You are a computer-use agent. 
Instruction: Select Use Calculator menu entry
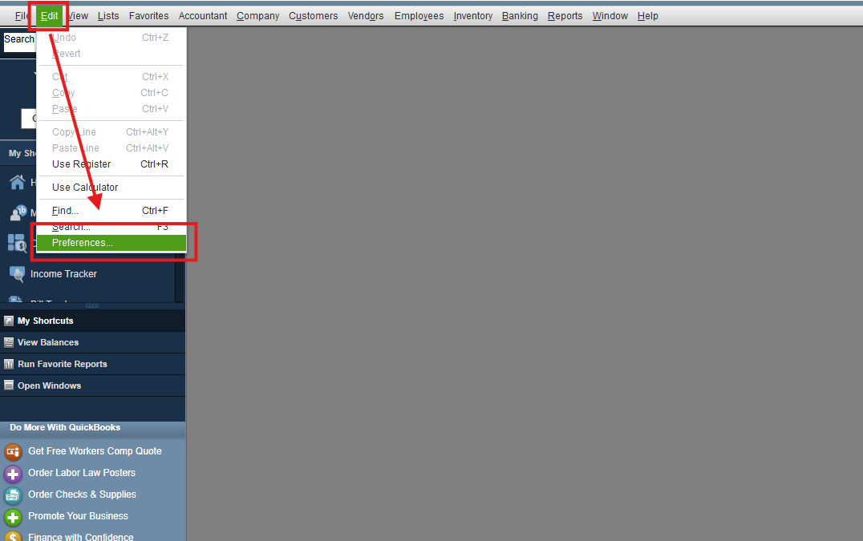[111, 188]
